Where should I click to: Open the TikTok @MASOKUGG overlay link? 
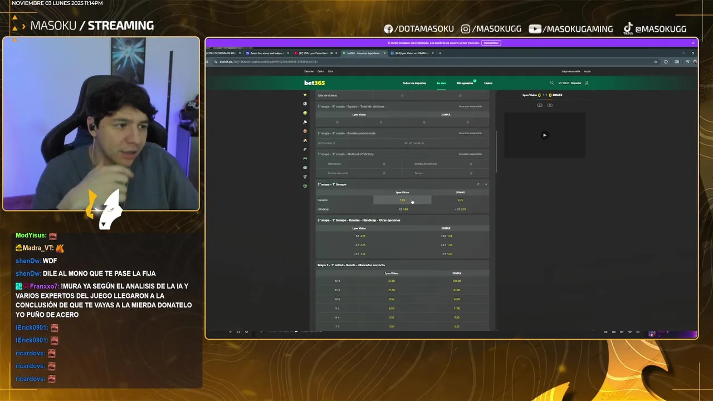point(655,29)
